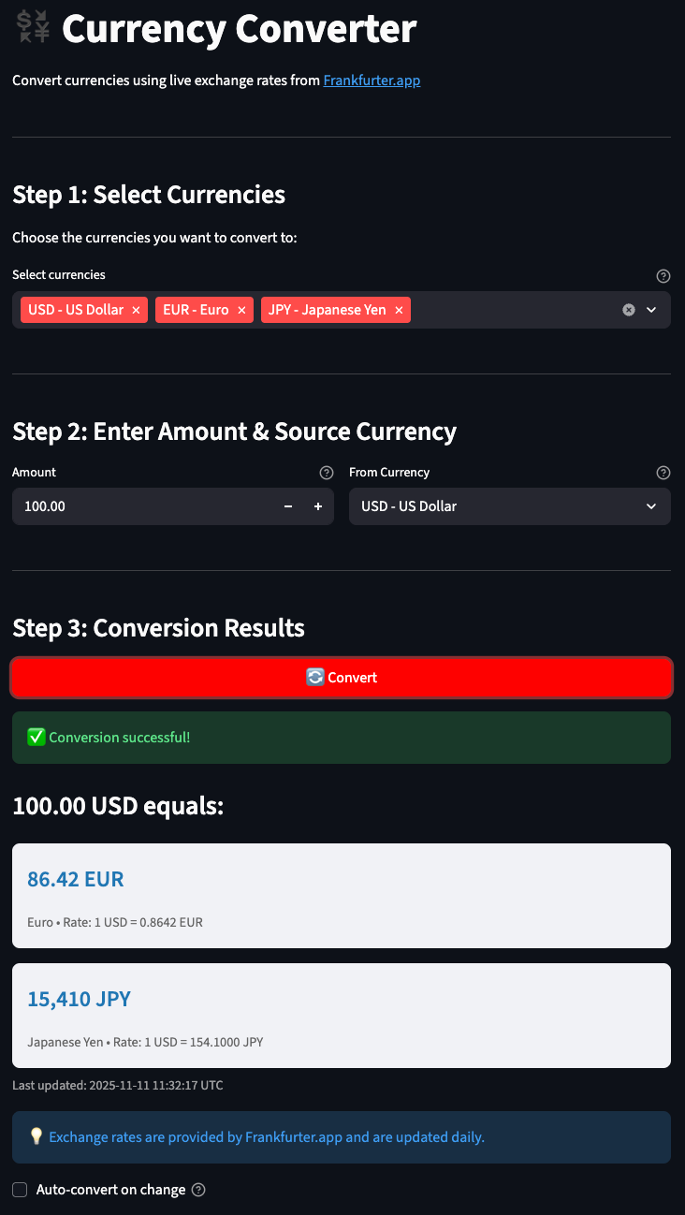The height and width of the screenshot is (1215, 685).
Task: Open the Amount field help tooltip
Action: (x=326, y=473)
